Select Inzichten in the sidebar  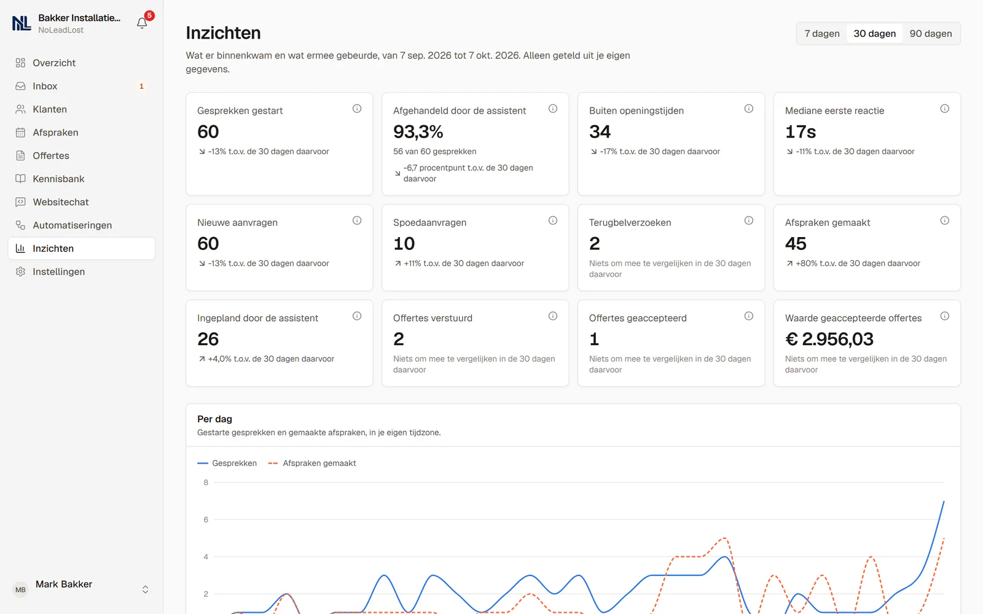tap(81, 249)
